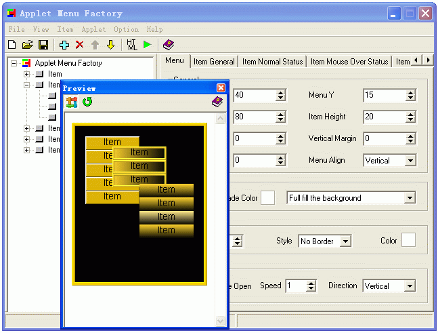Open the Option menu
The width and height of the screenshot is (438, 333).
click(126, 29)
